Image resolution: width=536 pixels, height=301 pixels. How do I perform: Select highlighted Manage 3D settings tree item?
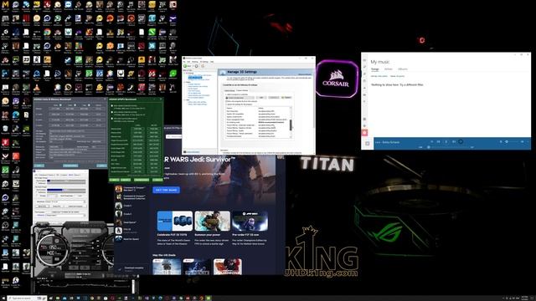coord(195,77)
